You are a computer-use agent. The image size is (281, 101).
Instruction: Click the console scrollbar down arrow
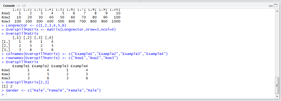[x=277, y=96]
